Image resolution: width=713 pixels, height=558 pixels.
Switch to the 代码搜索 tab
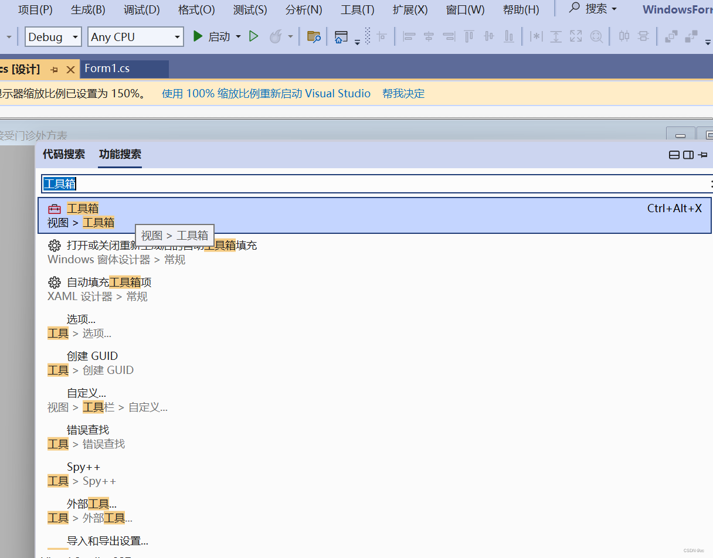click(64, 154)
